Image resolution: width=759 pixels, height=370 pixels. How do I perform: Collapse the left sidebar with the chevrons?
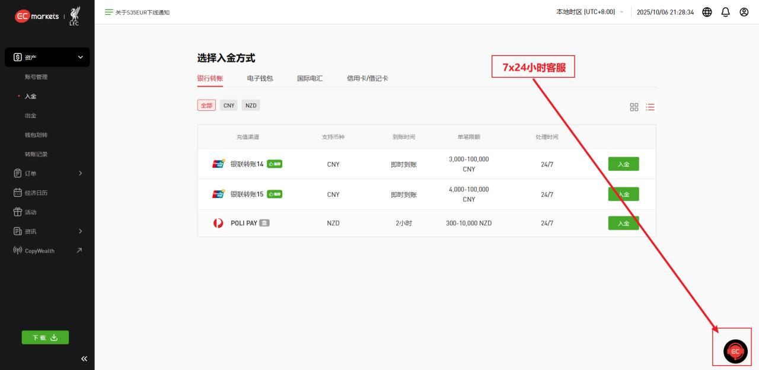coord(84,358)
